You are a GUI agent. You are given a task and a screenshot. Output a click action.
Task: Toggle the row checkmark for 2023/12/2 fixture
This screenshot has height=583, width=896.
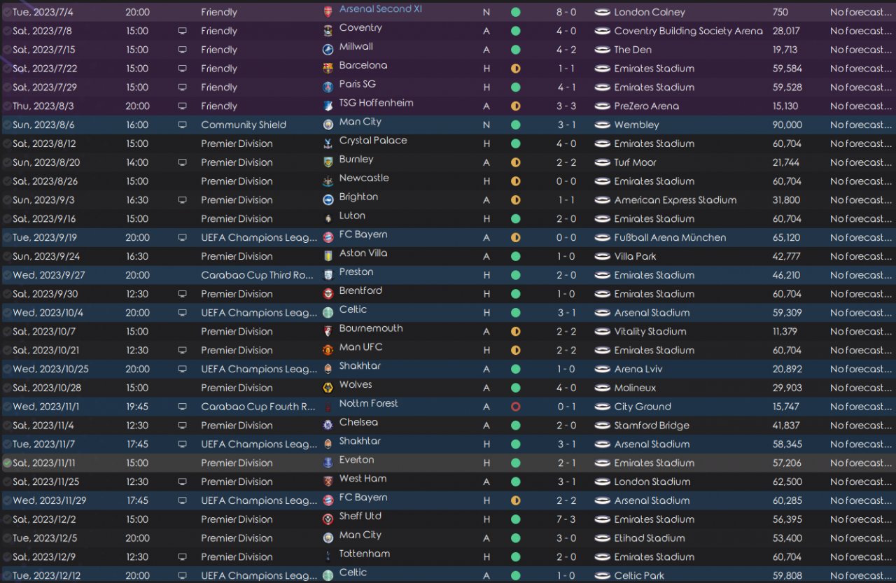click(x=7, y=519)
